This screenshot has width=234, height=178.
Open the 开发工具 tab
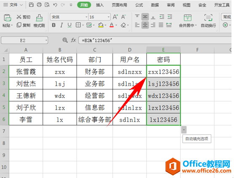coord(222,5)
